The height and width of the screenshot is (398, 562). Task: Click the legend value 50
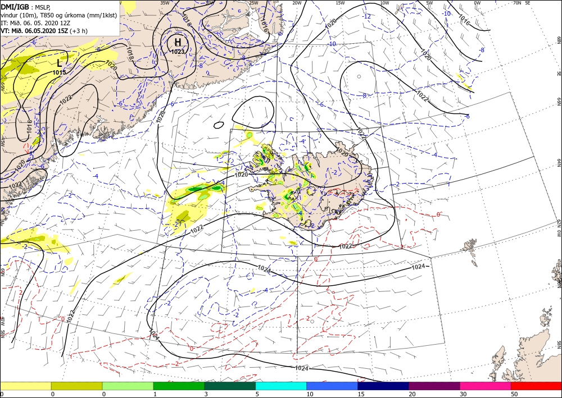pos(514,394)
